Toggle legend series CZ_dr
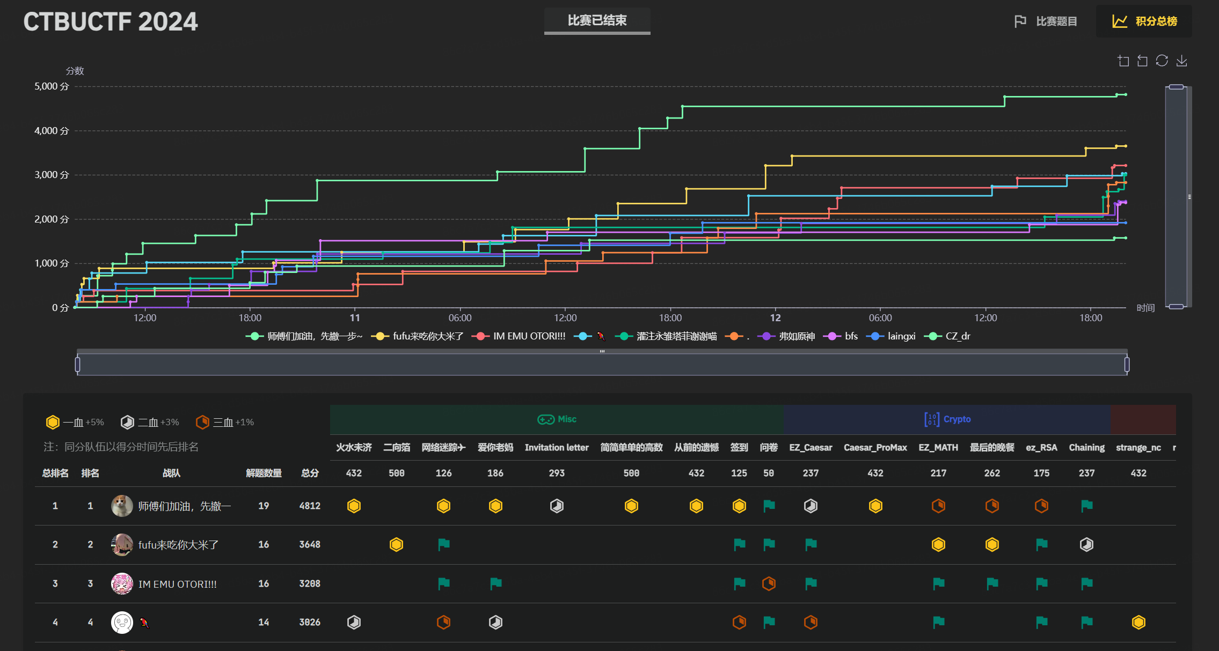The image size is (1219, 651). (947, 336)
